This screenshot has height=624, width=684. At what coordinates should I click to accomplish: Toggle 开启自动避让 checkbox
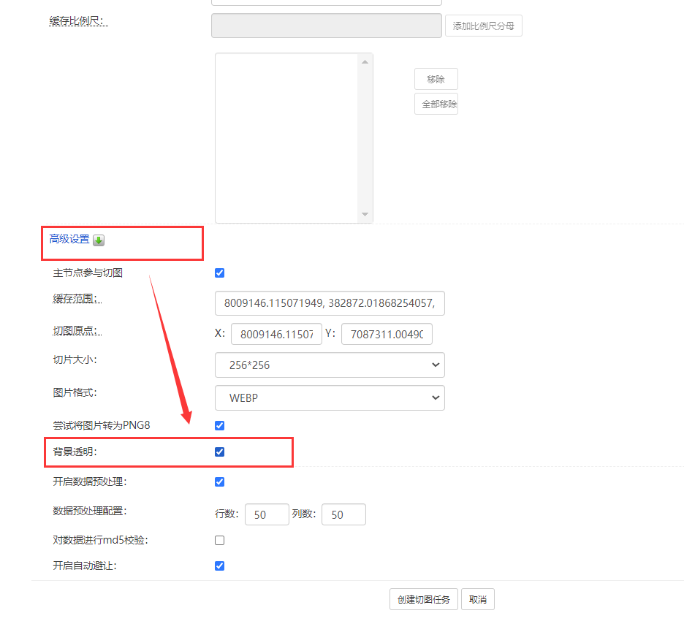(x=219, y=566)
